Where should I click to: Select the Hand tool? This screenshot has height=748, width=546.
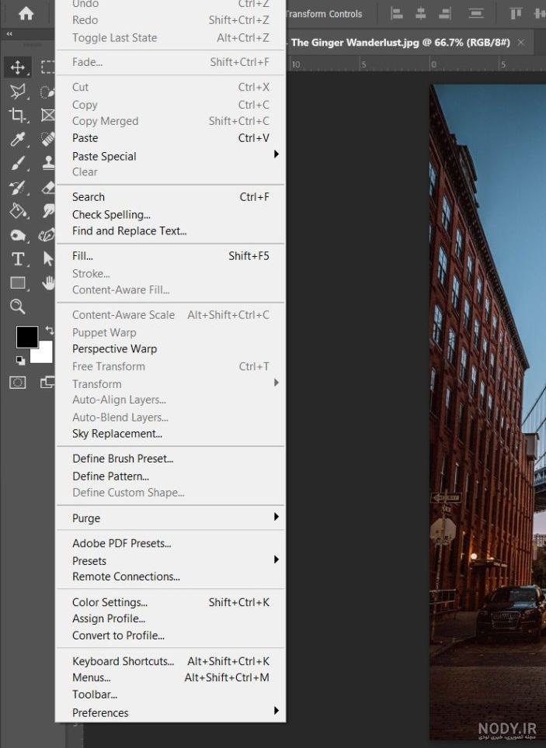48,283
